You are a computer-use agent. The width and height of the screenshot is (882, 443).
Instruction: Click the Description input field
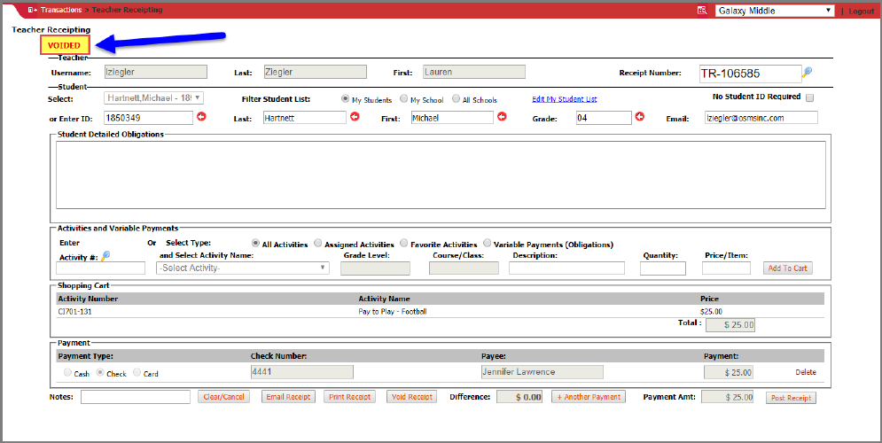click(x=567, y=268)
